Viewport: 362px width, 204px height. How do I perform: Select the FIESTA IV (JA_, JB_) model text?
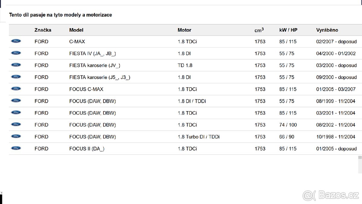point(93,53)
